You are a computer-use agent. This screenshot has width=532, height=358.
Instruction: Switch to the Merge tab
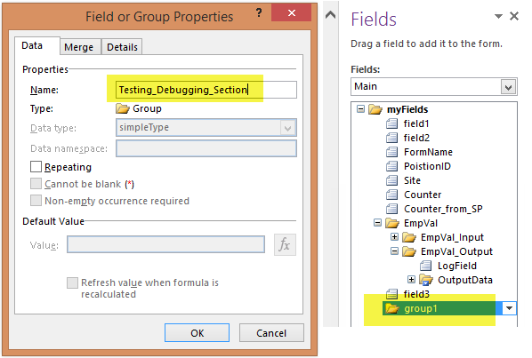point(78,47)
